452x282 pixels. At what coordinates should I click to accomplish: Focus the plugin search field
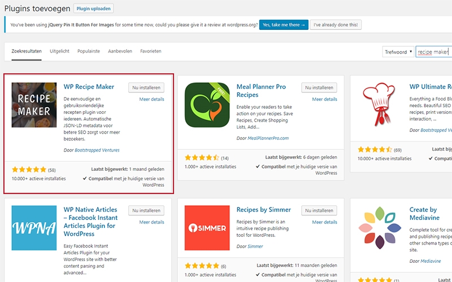click(433, 52)
